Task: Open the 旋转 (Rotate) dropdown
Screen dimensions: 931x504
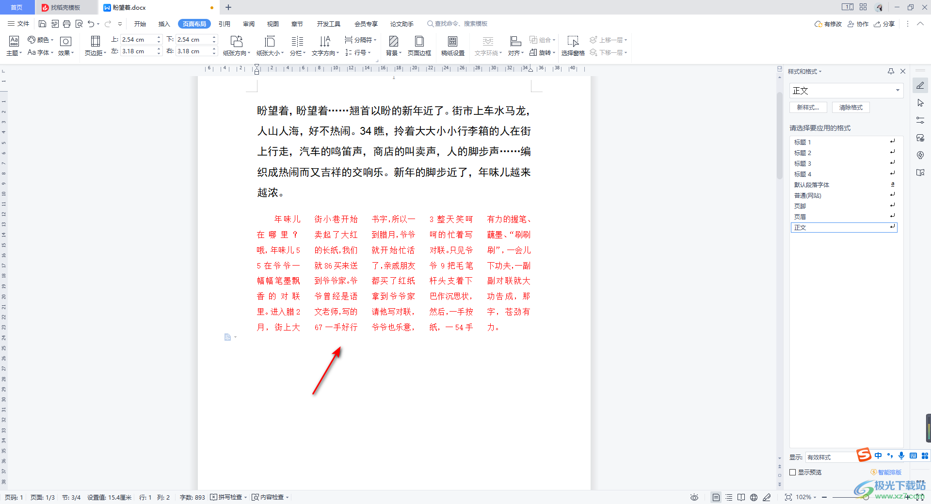Action: pos(542,52)
